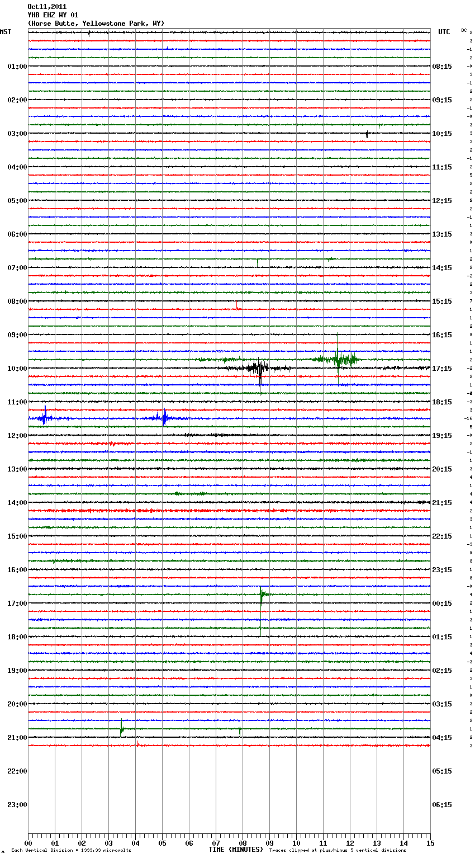Image resolution: width=475 pixels, height=858 pixels.
Task: Click the MST timezone label
Action: (6, 32)
